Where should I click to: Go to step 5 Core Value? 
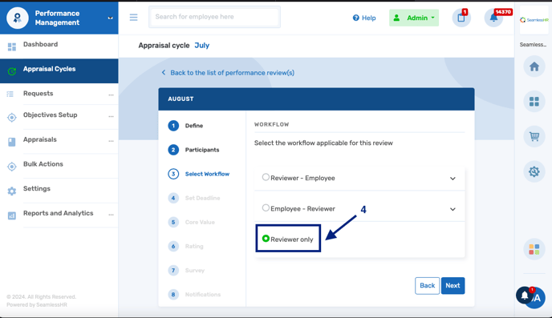coord(192,222)
